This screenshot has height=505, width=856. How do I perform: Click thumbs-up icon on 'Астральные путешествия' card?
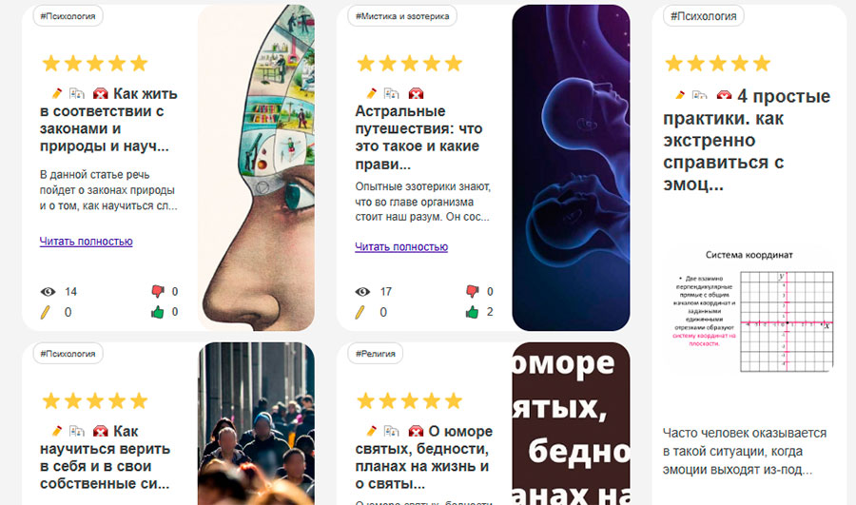tap(472, 312)
